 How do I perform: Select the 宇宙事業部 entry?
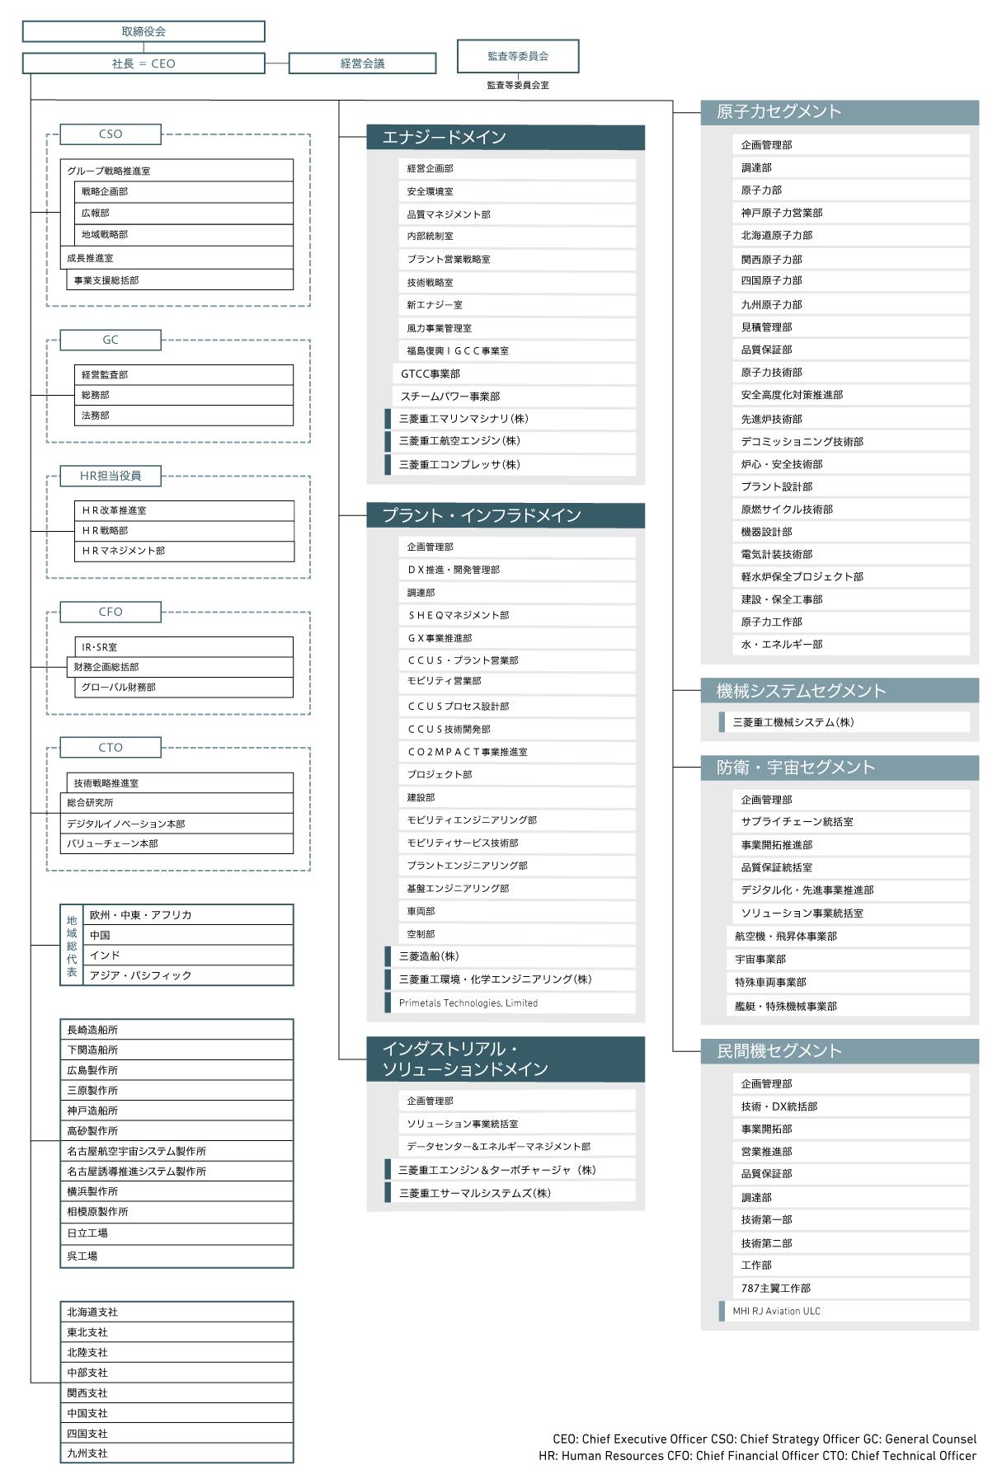tap(848, 960)
